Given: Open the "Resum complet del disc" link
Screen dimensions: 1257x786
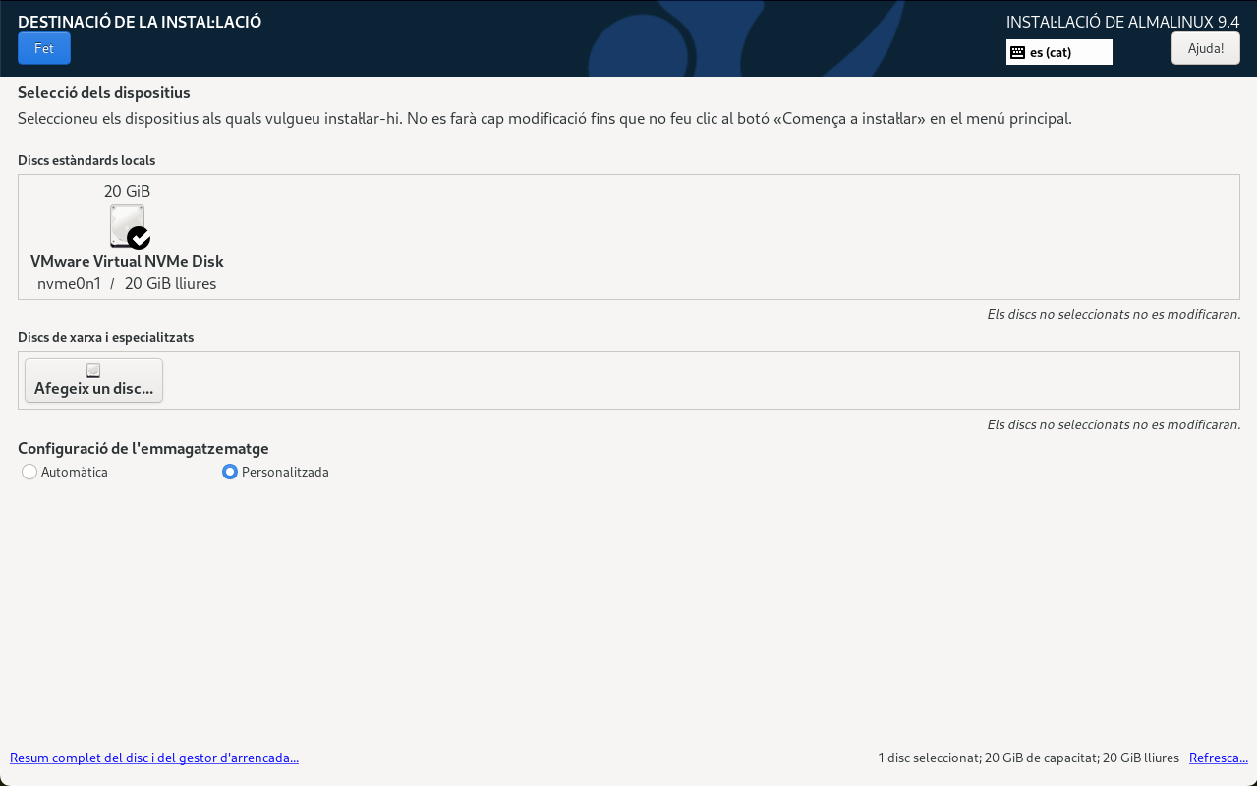Looking at the screenshot, I should click(154, 758).
